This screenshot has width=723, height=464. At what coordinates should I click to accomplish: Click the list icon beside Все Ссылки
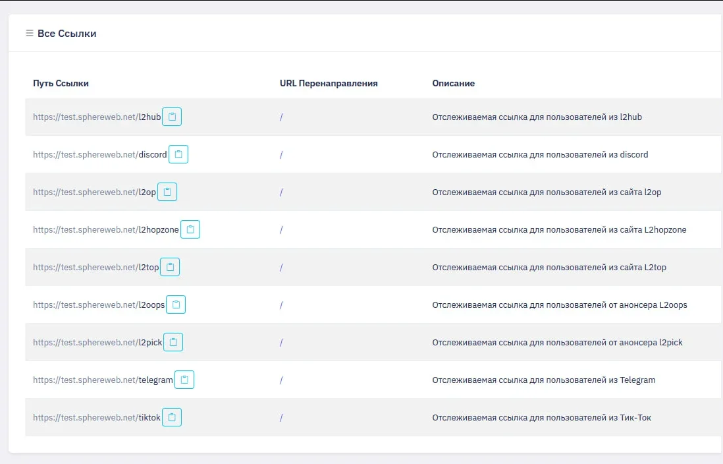(x=30, y=33)
